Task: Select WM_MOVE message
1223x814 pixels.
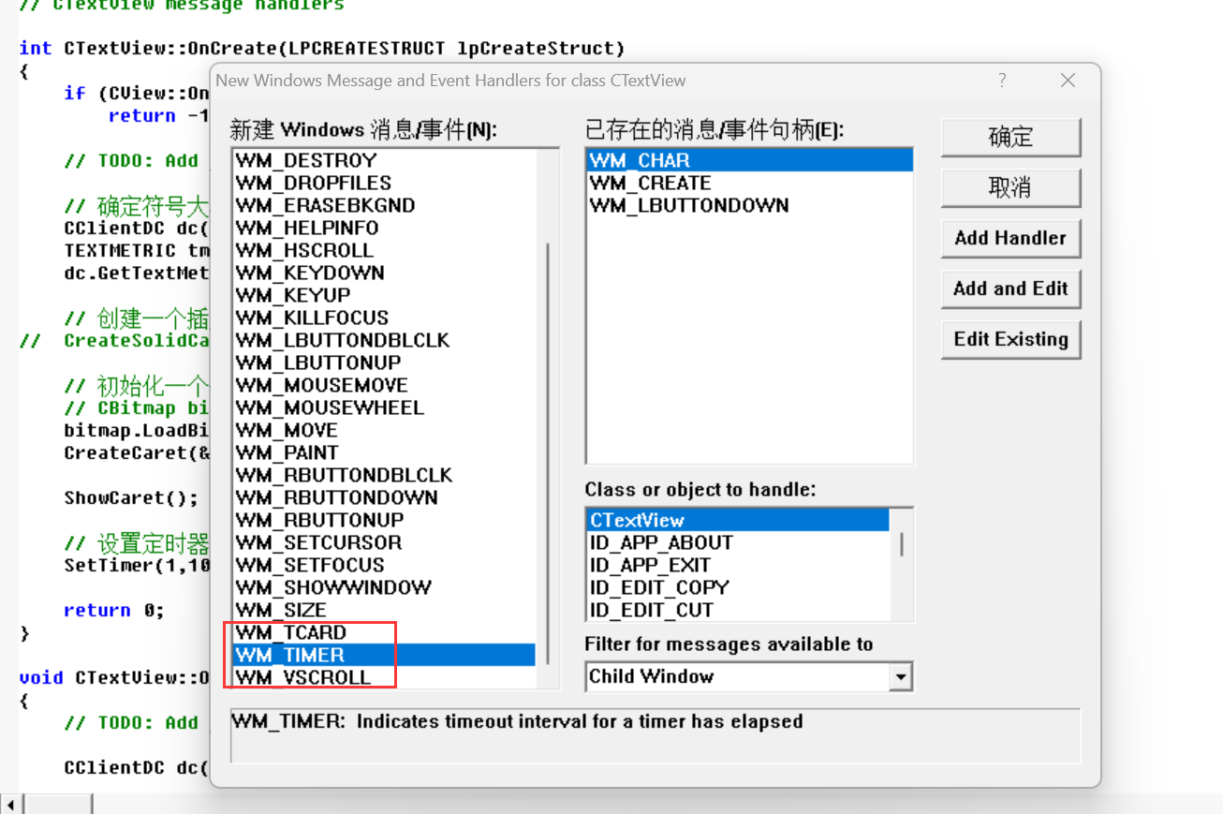Action: [384, 430]
